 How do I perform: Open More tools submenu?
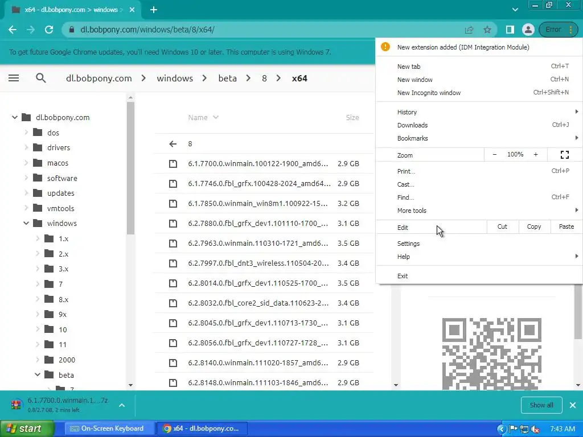(479, 211)
